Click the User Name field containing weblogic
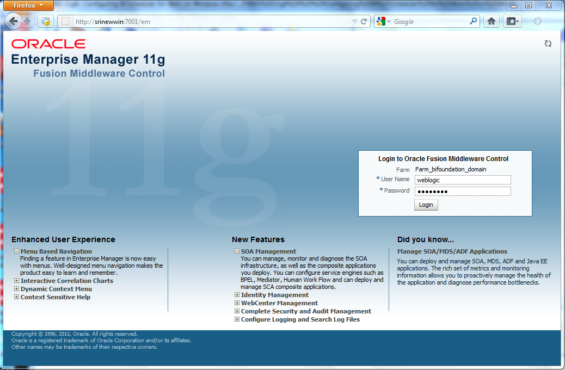 point(463,180)
